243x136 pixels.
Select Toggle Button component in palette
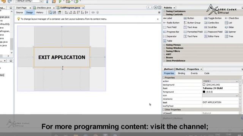tap(213, 18)
